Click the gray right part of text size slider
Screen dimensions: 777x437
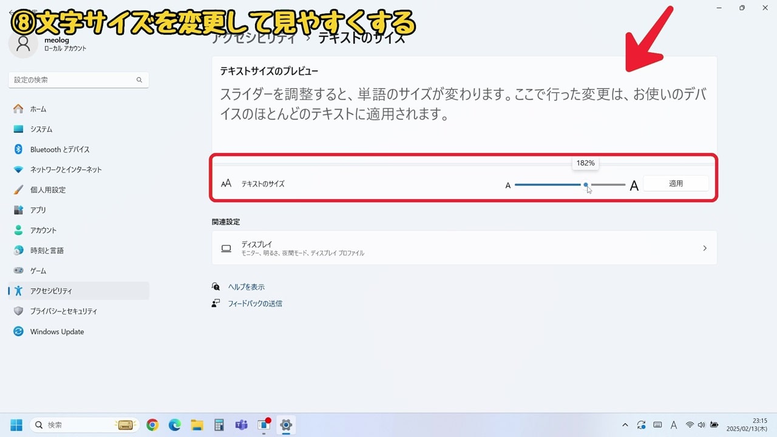tap(608, 185)
